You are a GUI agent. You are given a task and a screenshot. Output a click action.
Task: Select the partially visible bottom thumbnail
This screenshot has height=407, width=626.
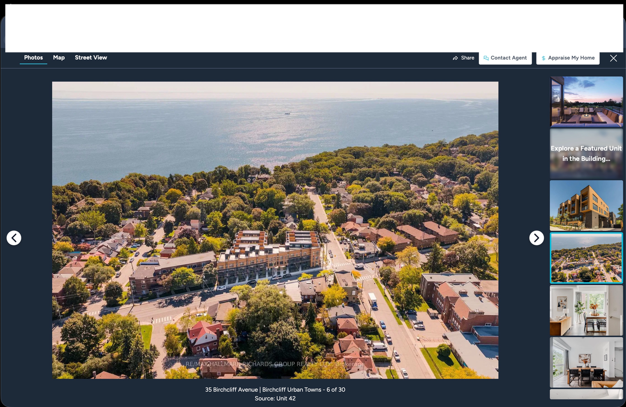tap(586, 394)
